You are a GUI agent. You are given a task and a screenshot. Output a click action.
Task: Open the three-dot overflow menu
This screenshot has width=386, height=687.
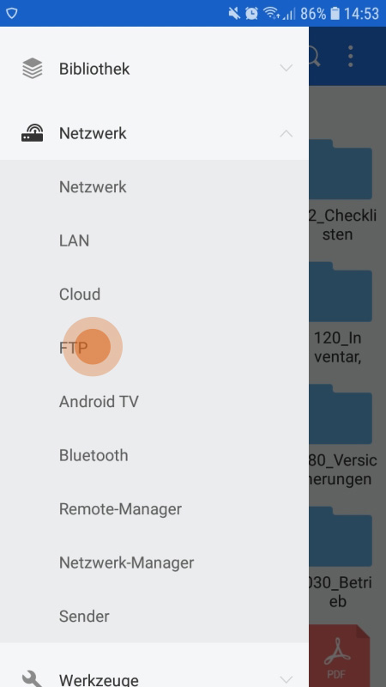(350, 56)
